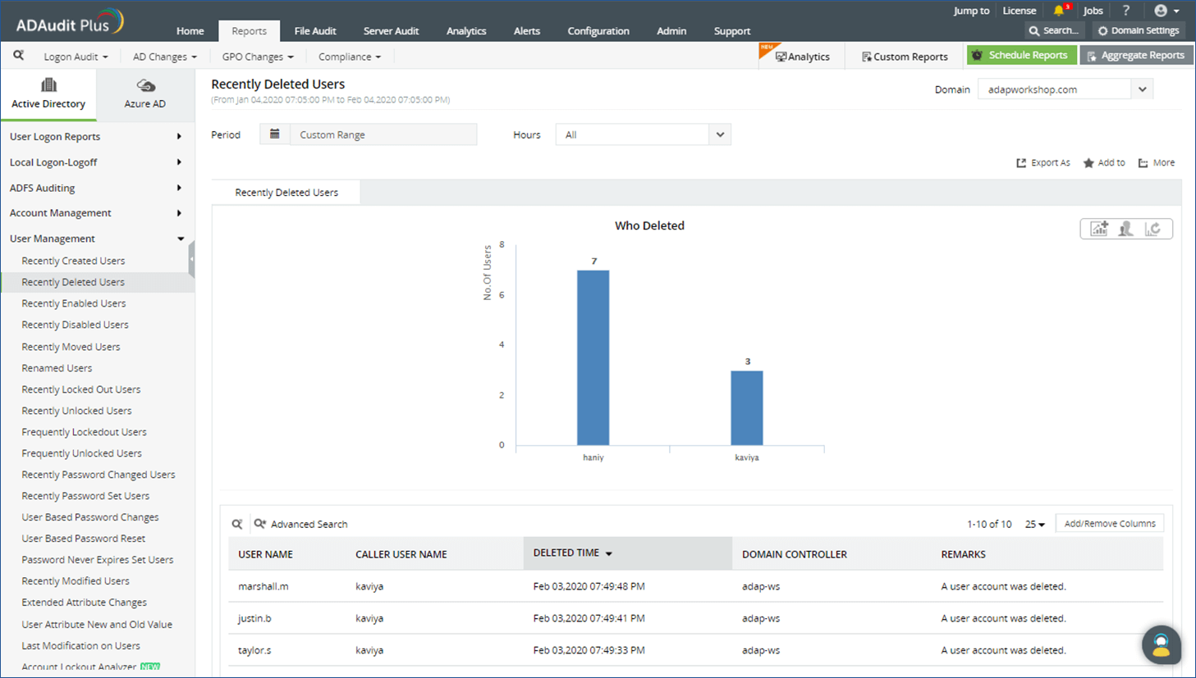Select the Azure AD panel icon
This screenshot has width=1196, height=678.
pyautogui.click(x=145, y=92)
